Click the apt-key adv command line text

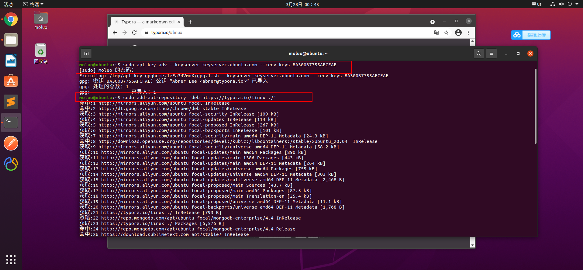coord(230,65)
